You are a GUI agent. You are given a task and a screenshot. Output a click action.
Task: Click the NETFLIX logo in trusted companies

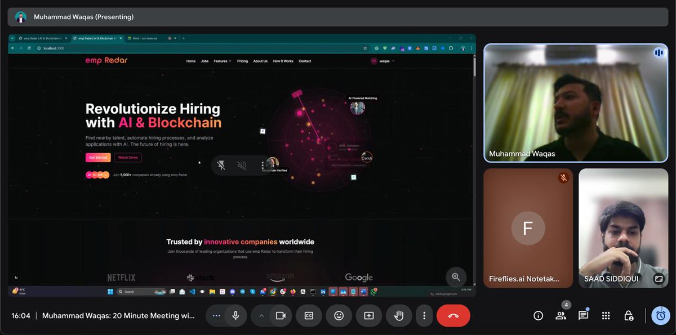pos(121,278)
